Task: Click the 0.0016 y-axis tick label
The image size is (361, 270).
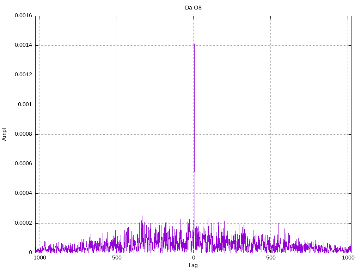Action: (23, 16)
